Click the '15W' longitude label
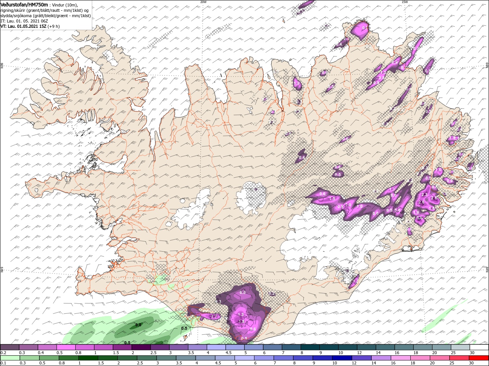 405,2
